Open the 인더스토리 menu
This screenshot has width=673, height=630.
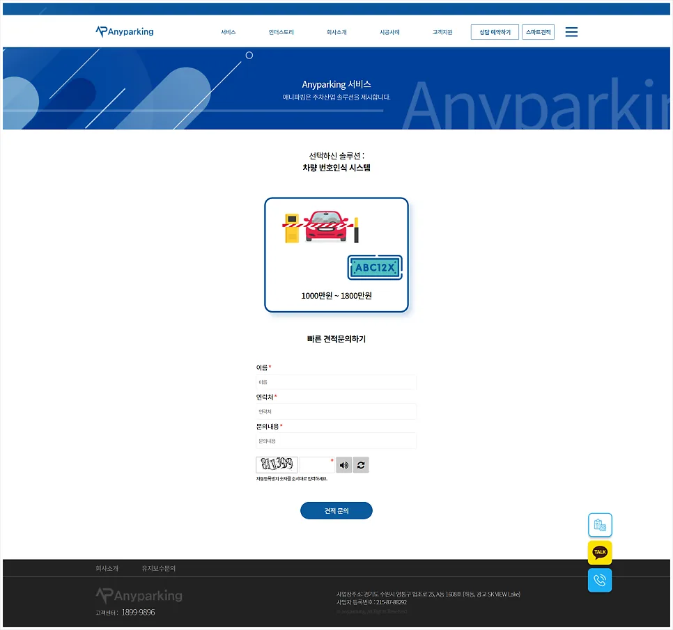[281, 32]
